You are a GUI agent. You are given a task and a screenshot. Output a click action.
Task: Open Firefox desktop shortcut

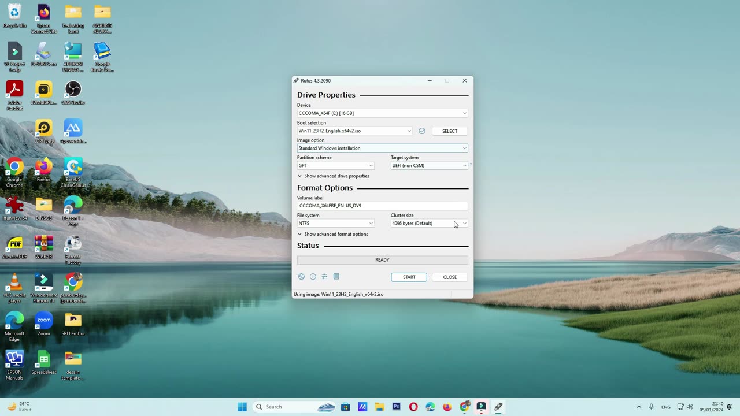43,170
